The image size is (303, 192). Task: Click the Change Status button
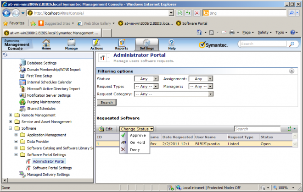(x=137, y=129)
